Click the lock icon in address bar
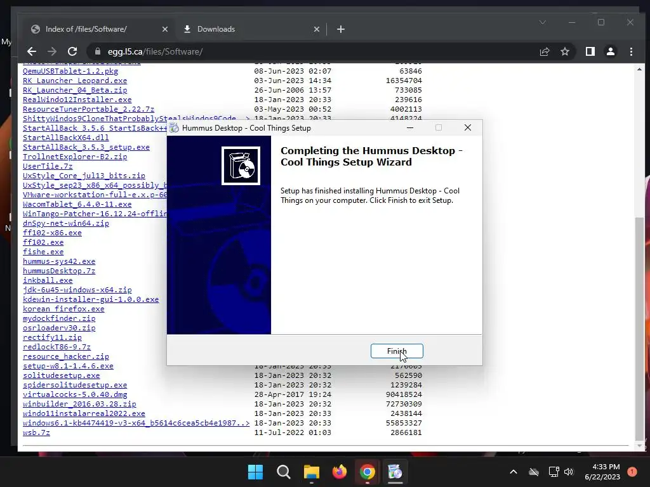This screenshot has height=487, width=650. click(x=98, y=51)
